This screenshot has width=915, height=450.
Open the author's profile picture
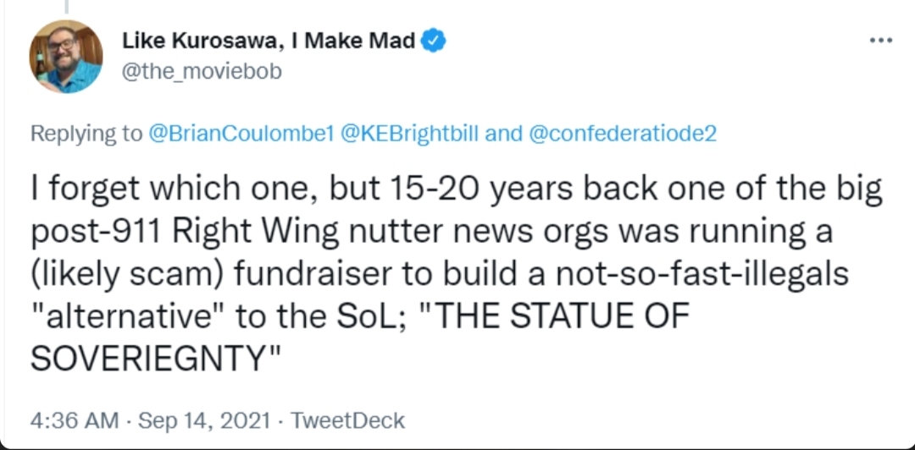coord(66,56)
